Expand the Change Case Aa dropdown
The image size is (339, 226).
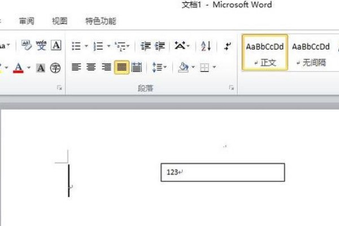coord(8,45)
